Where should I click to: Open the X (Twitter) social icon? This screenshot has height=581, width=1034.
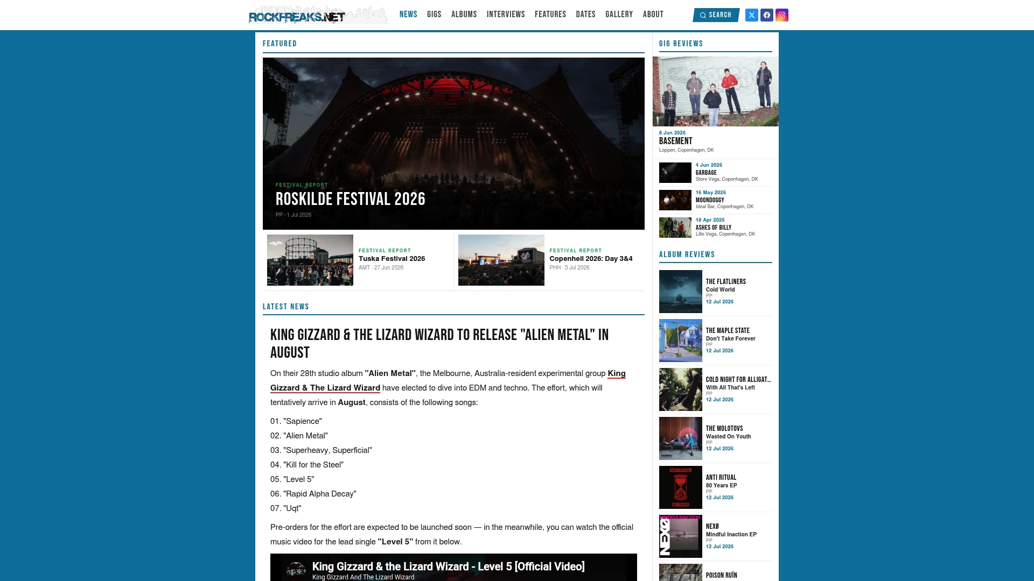pyautogui.click(x=751, y=15)
